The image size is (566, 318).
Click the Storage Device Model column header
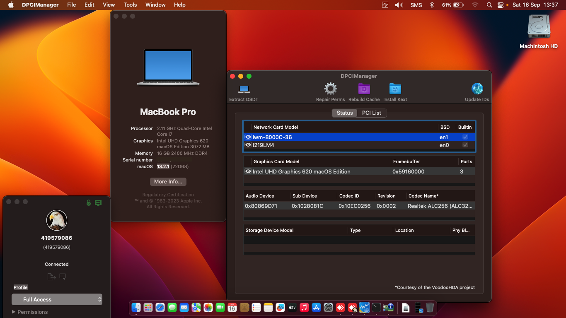click(269, 230)
